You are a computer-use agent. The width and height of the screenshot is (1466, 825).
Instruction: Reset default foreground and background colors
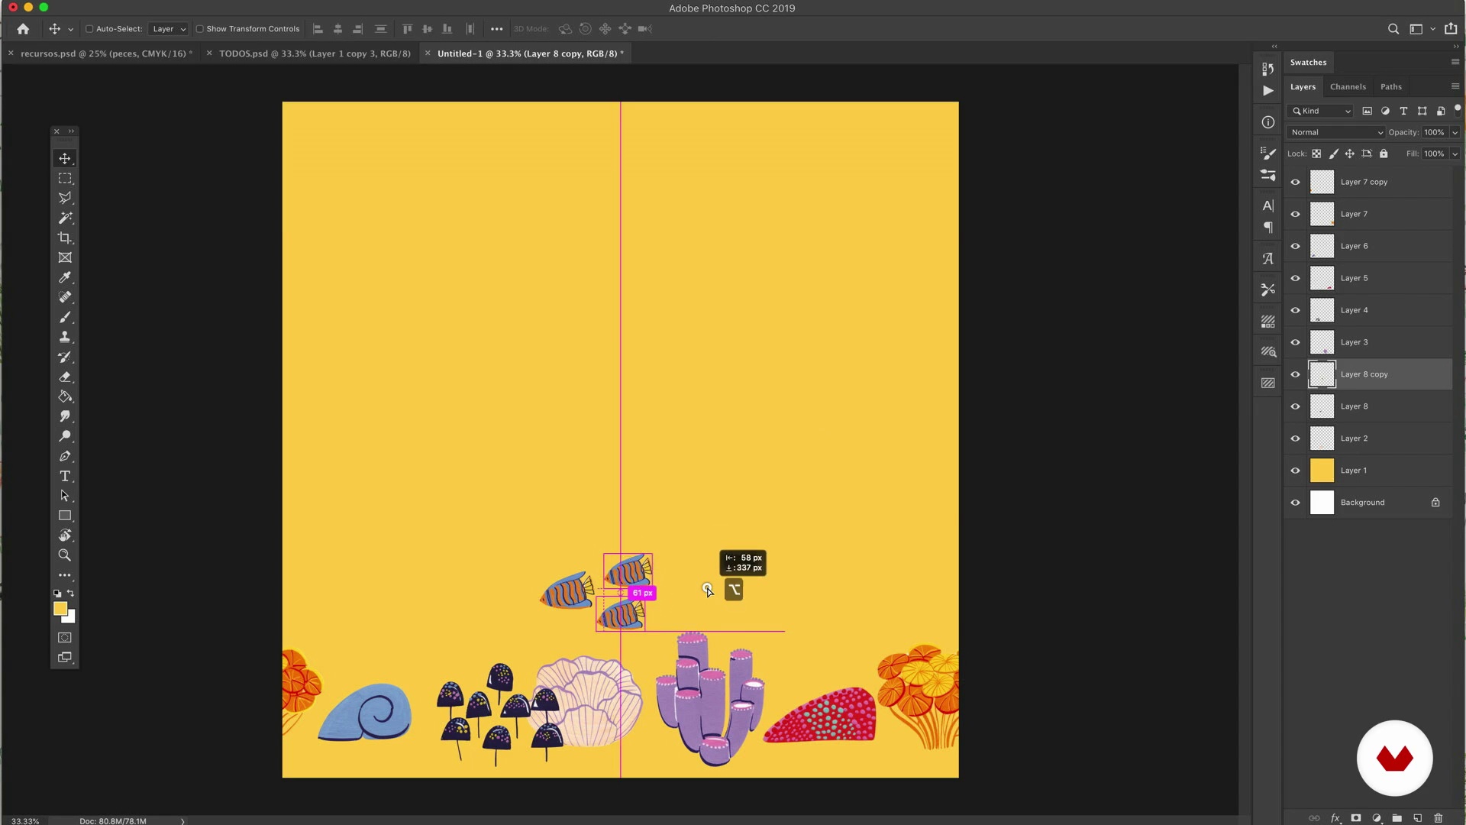pos(57,594)
